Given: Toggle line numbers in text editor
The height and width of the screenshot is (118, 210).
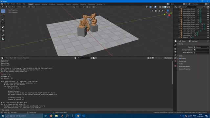Looking at the screenshot, I should tap(148, 58).
